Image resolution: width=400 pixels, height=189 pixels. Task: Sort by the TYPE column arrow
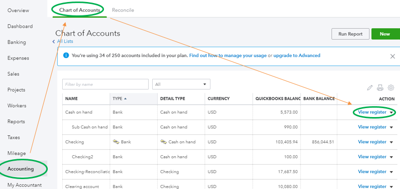(125, 99)
